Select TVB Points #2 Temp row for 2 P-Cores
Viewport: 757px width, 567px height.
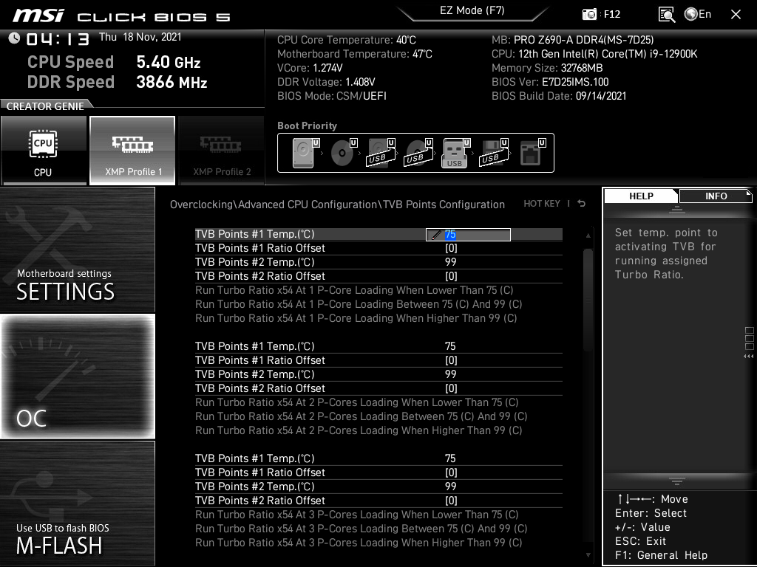(378, 374)
